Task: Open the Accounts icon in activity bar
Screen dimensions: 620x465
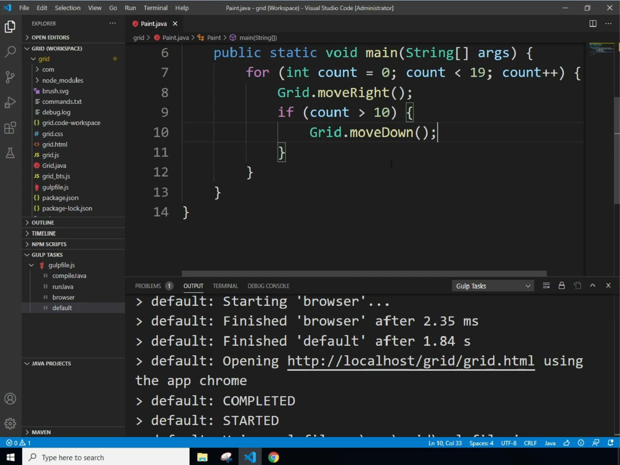Action: click(10, 398)
